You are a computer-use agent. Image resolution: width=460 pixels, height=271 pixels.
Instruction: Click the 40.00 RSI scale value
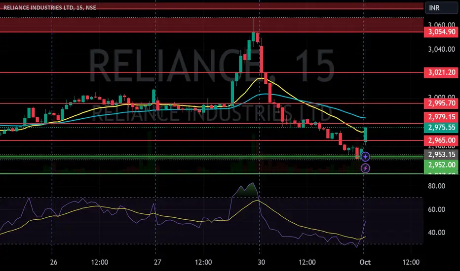pyautogui.click(x=436, y=233)
